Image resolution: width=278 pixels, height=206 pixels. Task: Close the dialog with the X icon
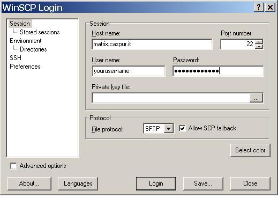(270, 8)
